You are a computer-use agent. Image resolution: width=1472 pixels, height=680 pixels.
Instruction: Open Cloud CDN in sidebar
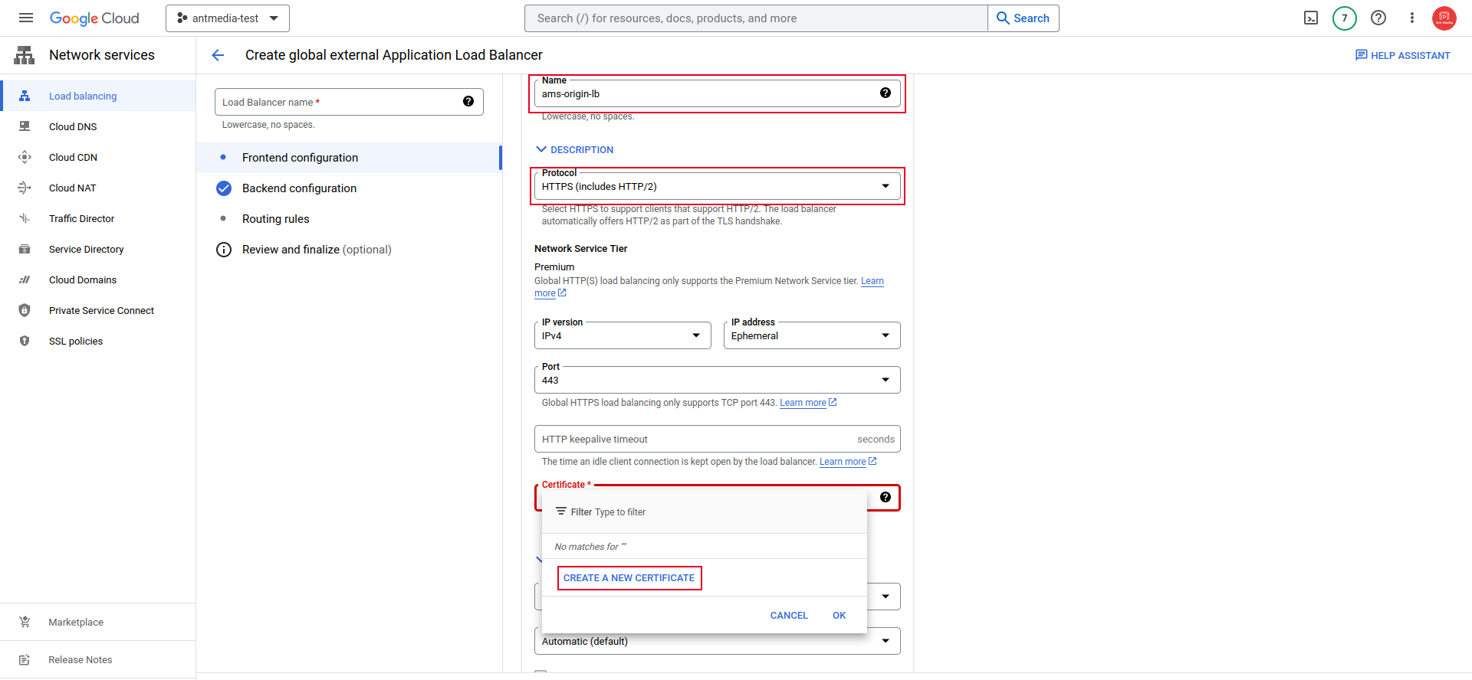73,157
